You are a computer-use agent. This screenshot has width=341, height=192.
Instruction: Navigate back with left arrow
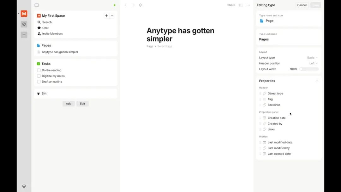125,5
